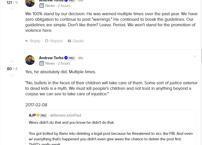The image size is (202, 145).
Task: Open the options chevron on the second post
Action: tap(195, 56)
